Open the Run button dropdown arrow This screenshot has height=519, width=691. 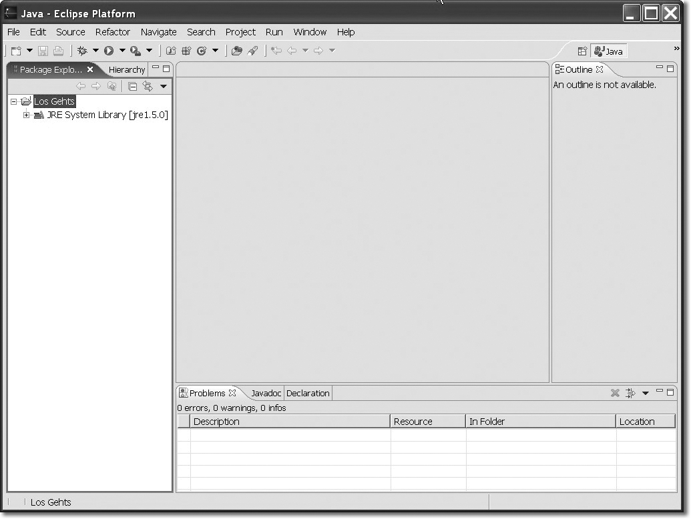[122, 51]
